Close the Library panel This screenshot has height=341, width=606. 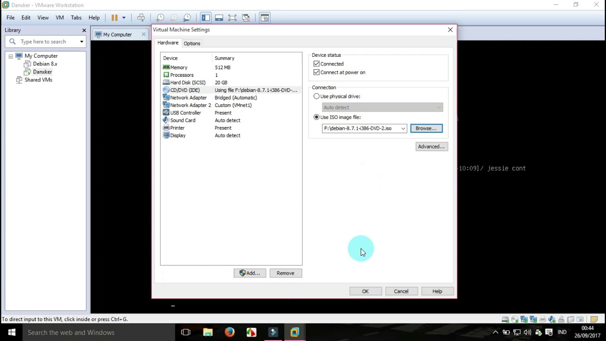pyautogui.click(x=84, y=30)
